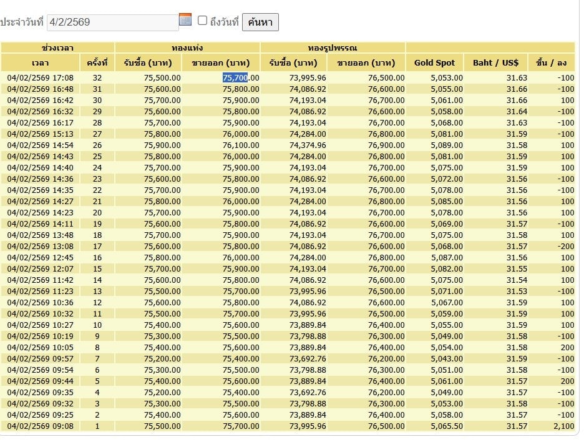Click the ครั้งที่ column header
The height and width of the screenshot is (442, 584).
(x=97, y=62)
